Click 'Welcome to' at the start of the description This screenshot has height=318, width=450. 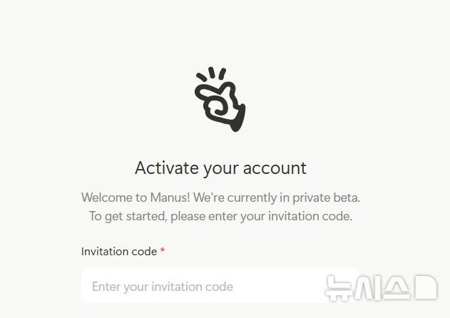114,198
